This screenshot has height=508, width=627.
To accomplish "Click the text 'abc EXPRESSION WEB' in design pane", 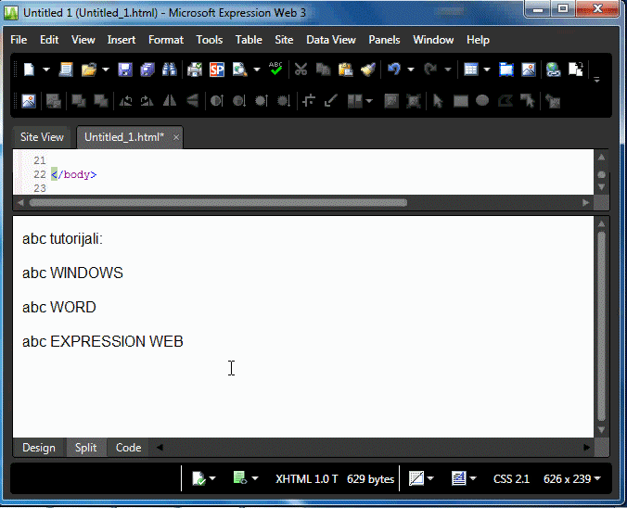I will tap(103, 341).
